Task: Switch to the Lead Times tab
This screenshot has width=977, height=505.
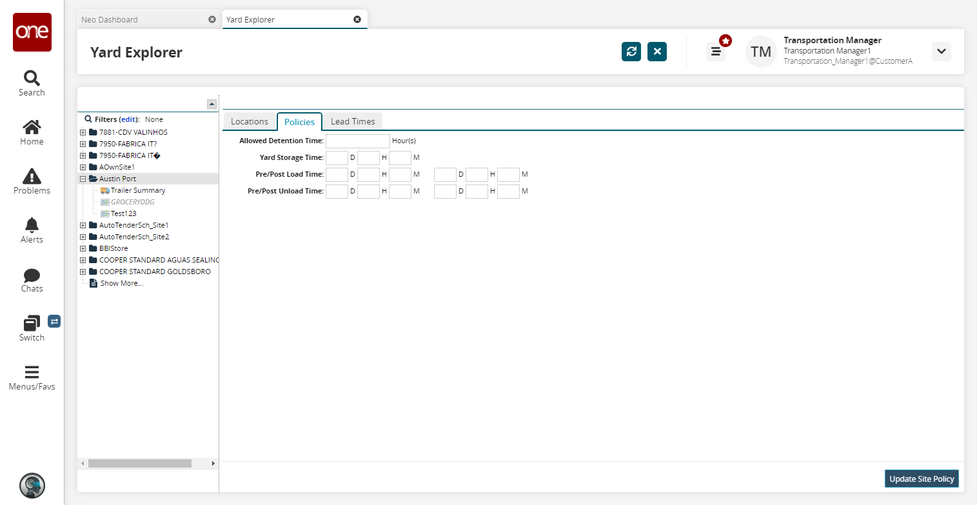Action: coord(353,121)
